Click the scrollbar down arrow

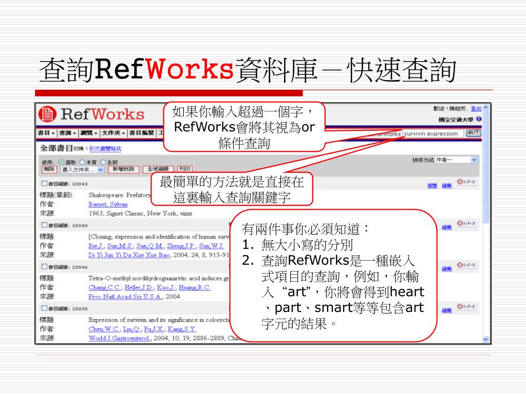point(485,339)
